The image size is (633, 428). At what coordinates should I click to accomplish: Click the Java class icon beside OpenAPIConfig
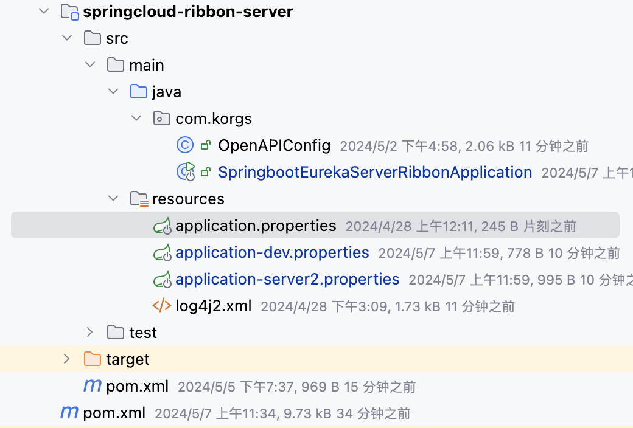(185, 145)
